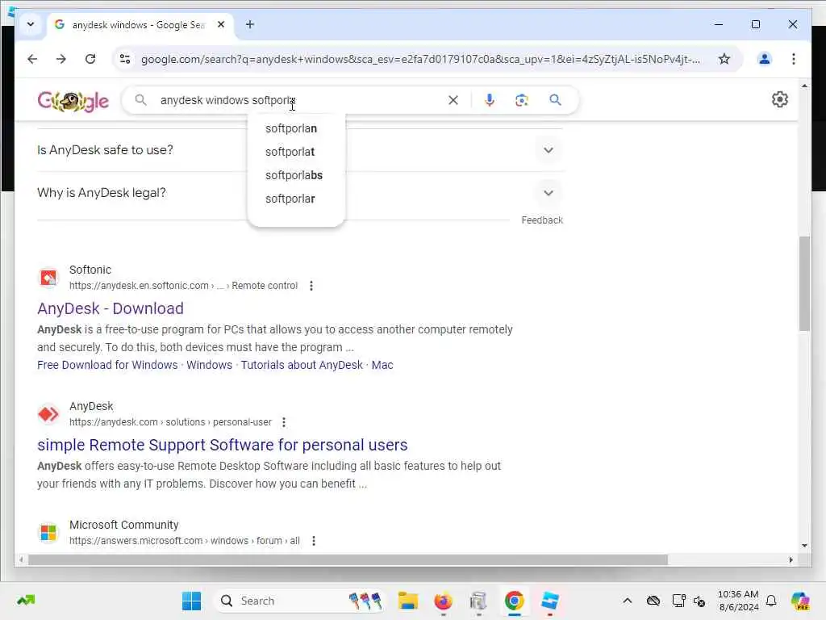Image resolution: width=826 pixels, height=620 pixels.
Task: Click the Microsoft Community source name
Action: pos(123,525)
